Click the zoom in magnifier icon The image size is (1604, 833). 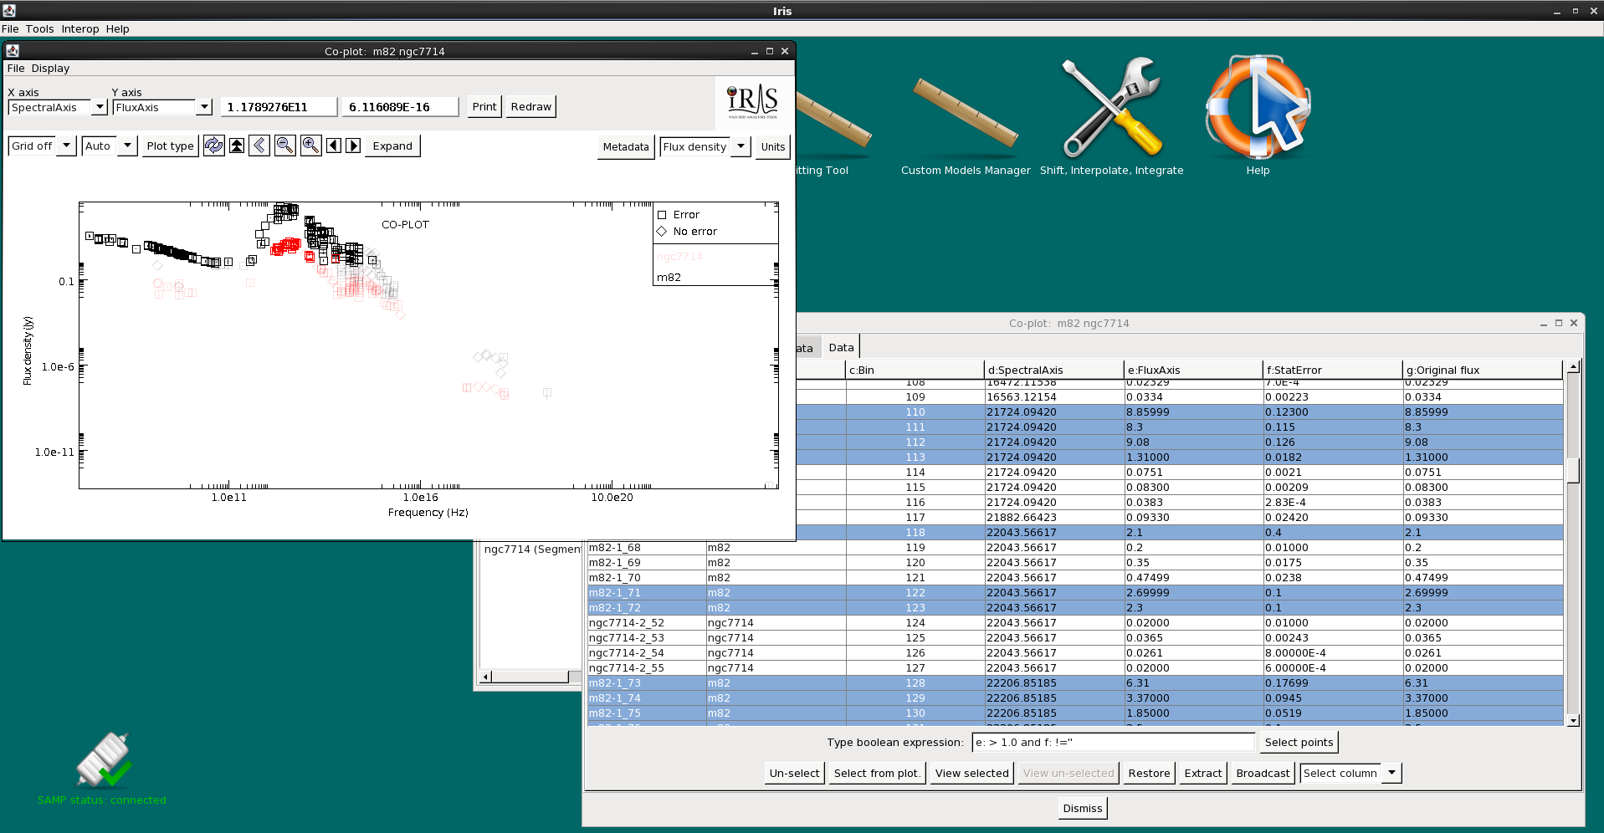[311, 146]
